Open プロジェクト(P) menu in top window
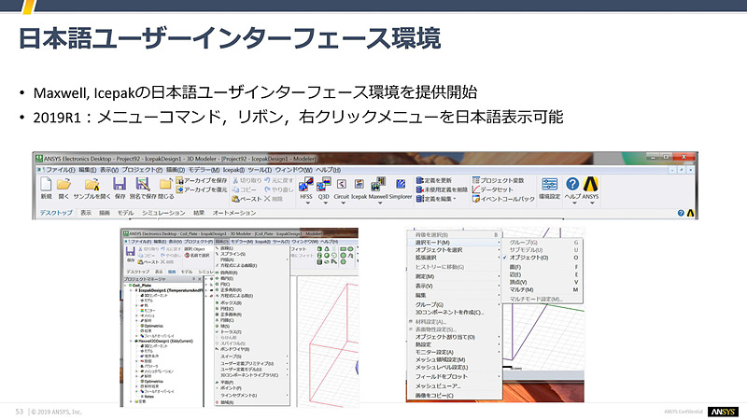 click(x=142, y=170)
